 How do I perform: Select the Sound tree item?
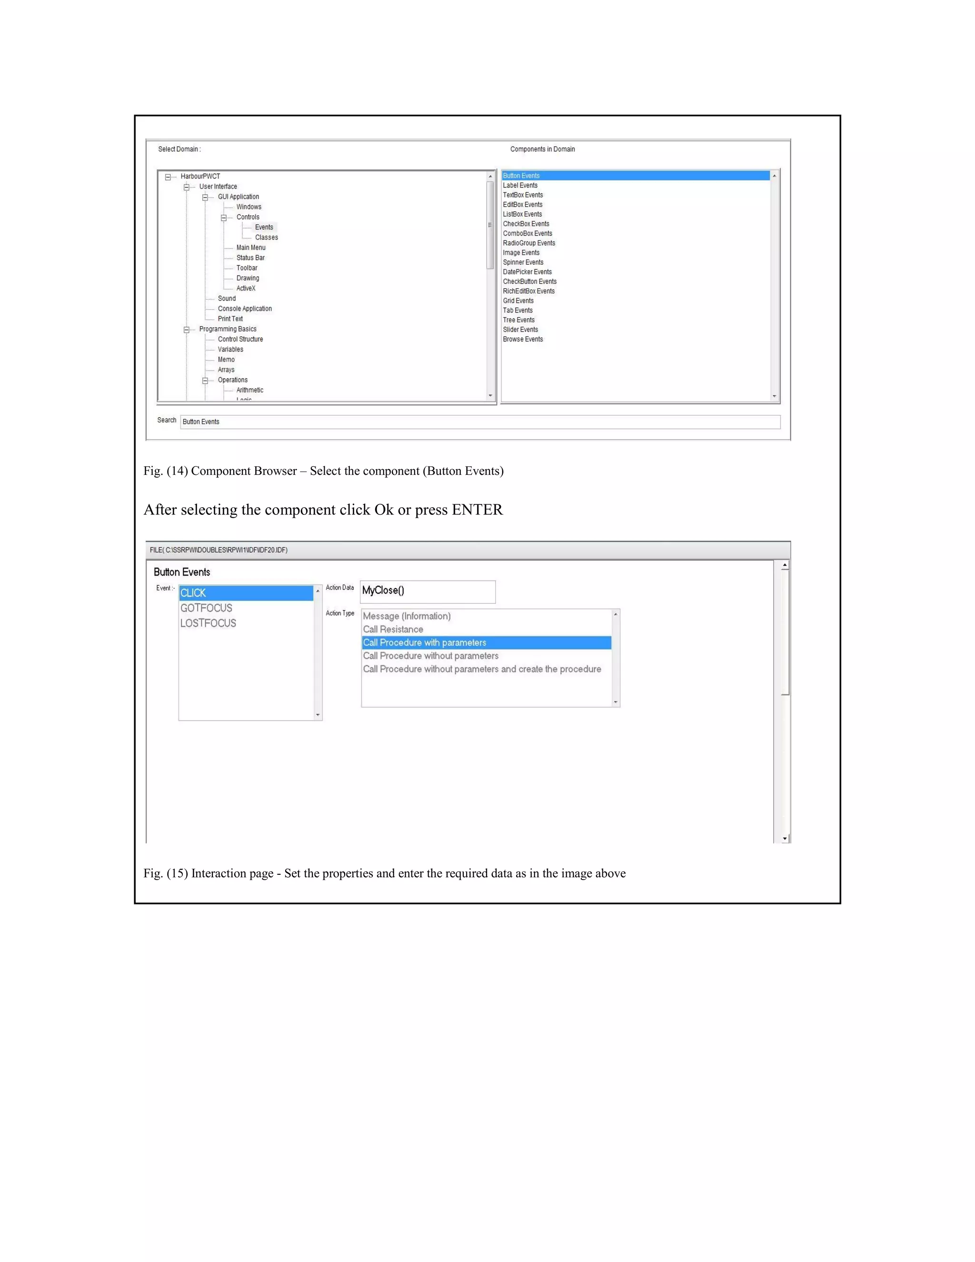[227, 299]
